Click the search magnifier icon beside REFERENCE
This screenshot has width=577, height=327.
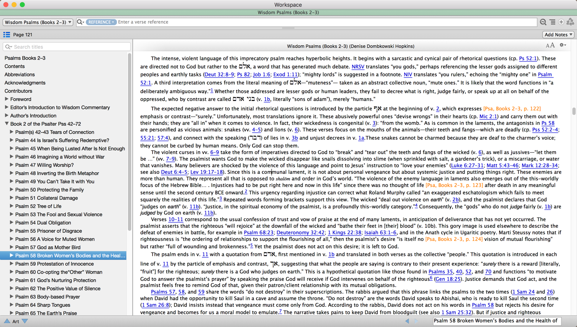pyautogui.click(x=80, y=22)
